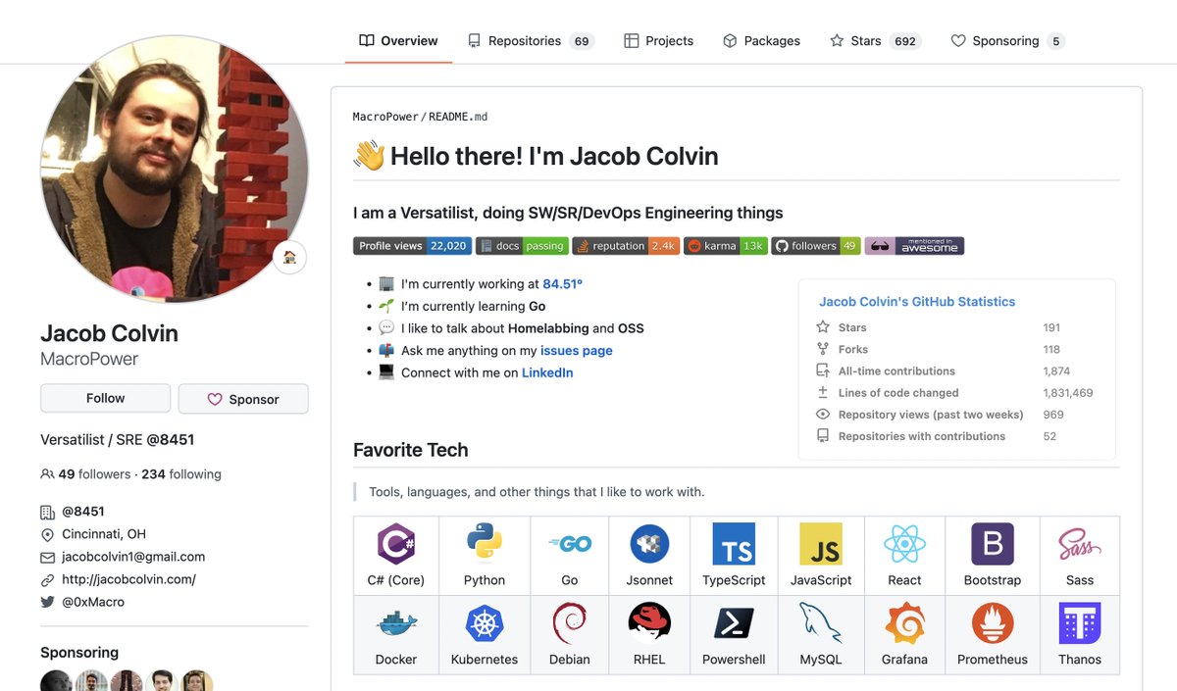Click the Debian swirl icon
Viewport: 1177px width, 691px height.
570,623
